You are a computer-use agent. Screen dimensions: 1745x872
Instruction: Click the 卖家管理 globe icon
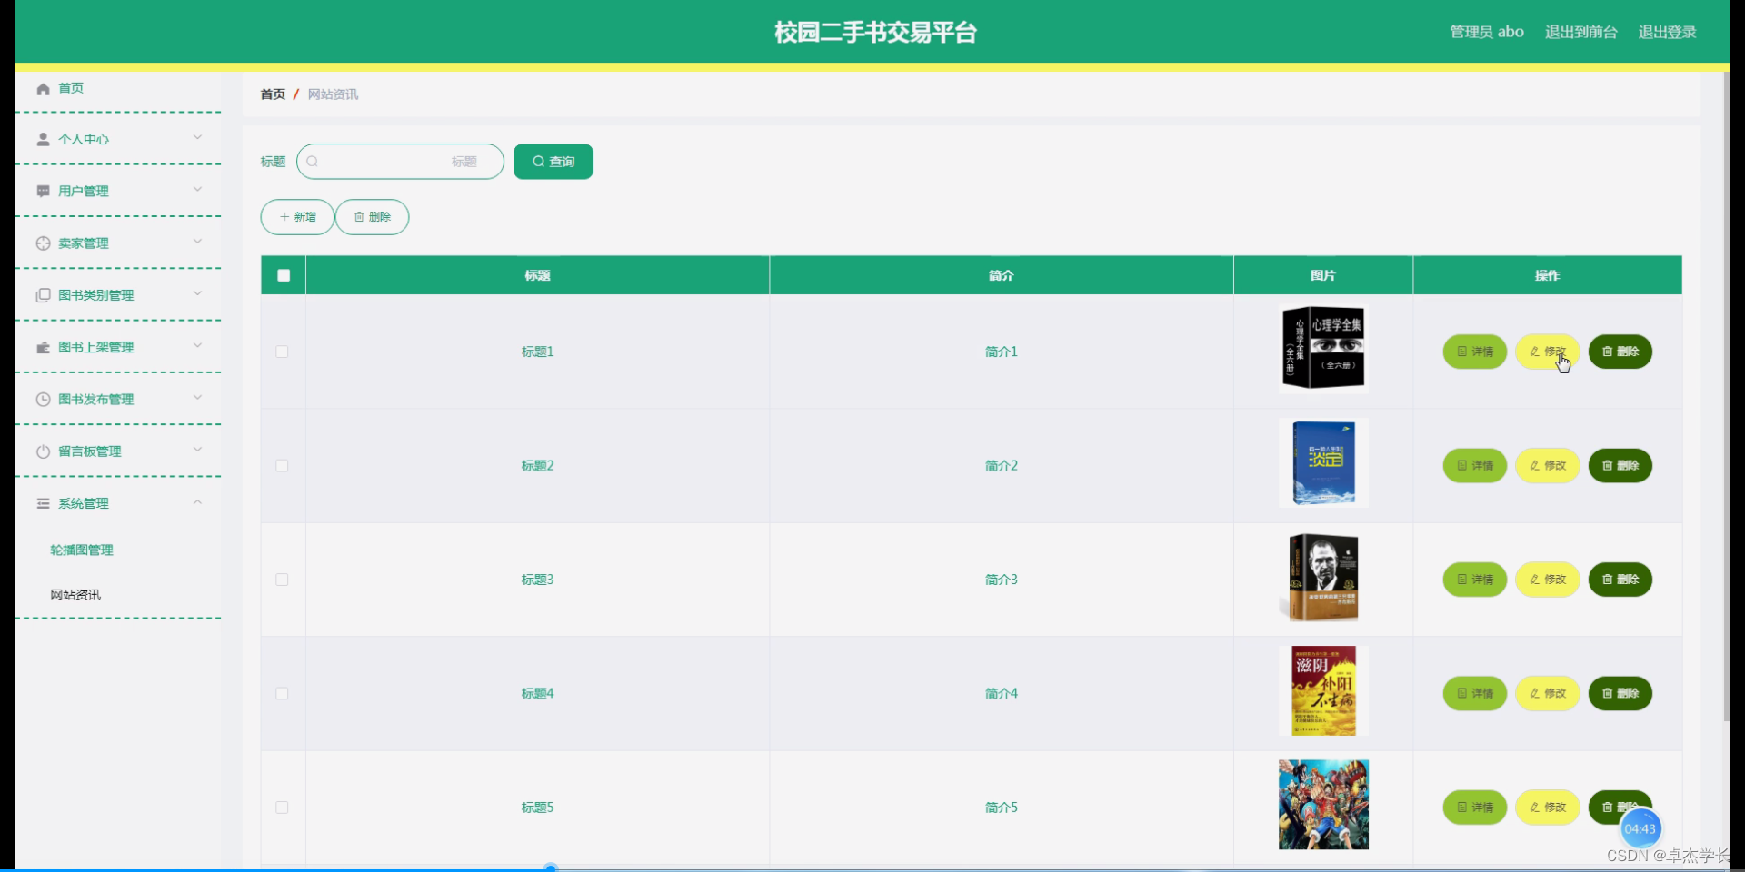(42, 243)
